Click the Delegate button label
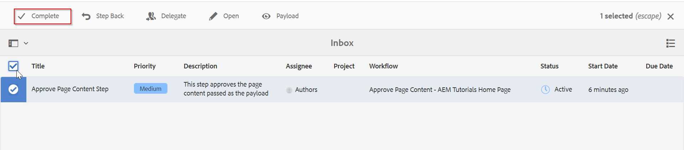Image resolution: width=684 pixels, height=150 pixels. [173, 16]
